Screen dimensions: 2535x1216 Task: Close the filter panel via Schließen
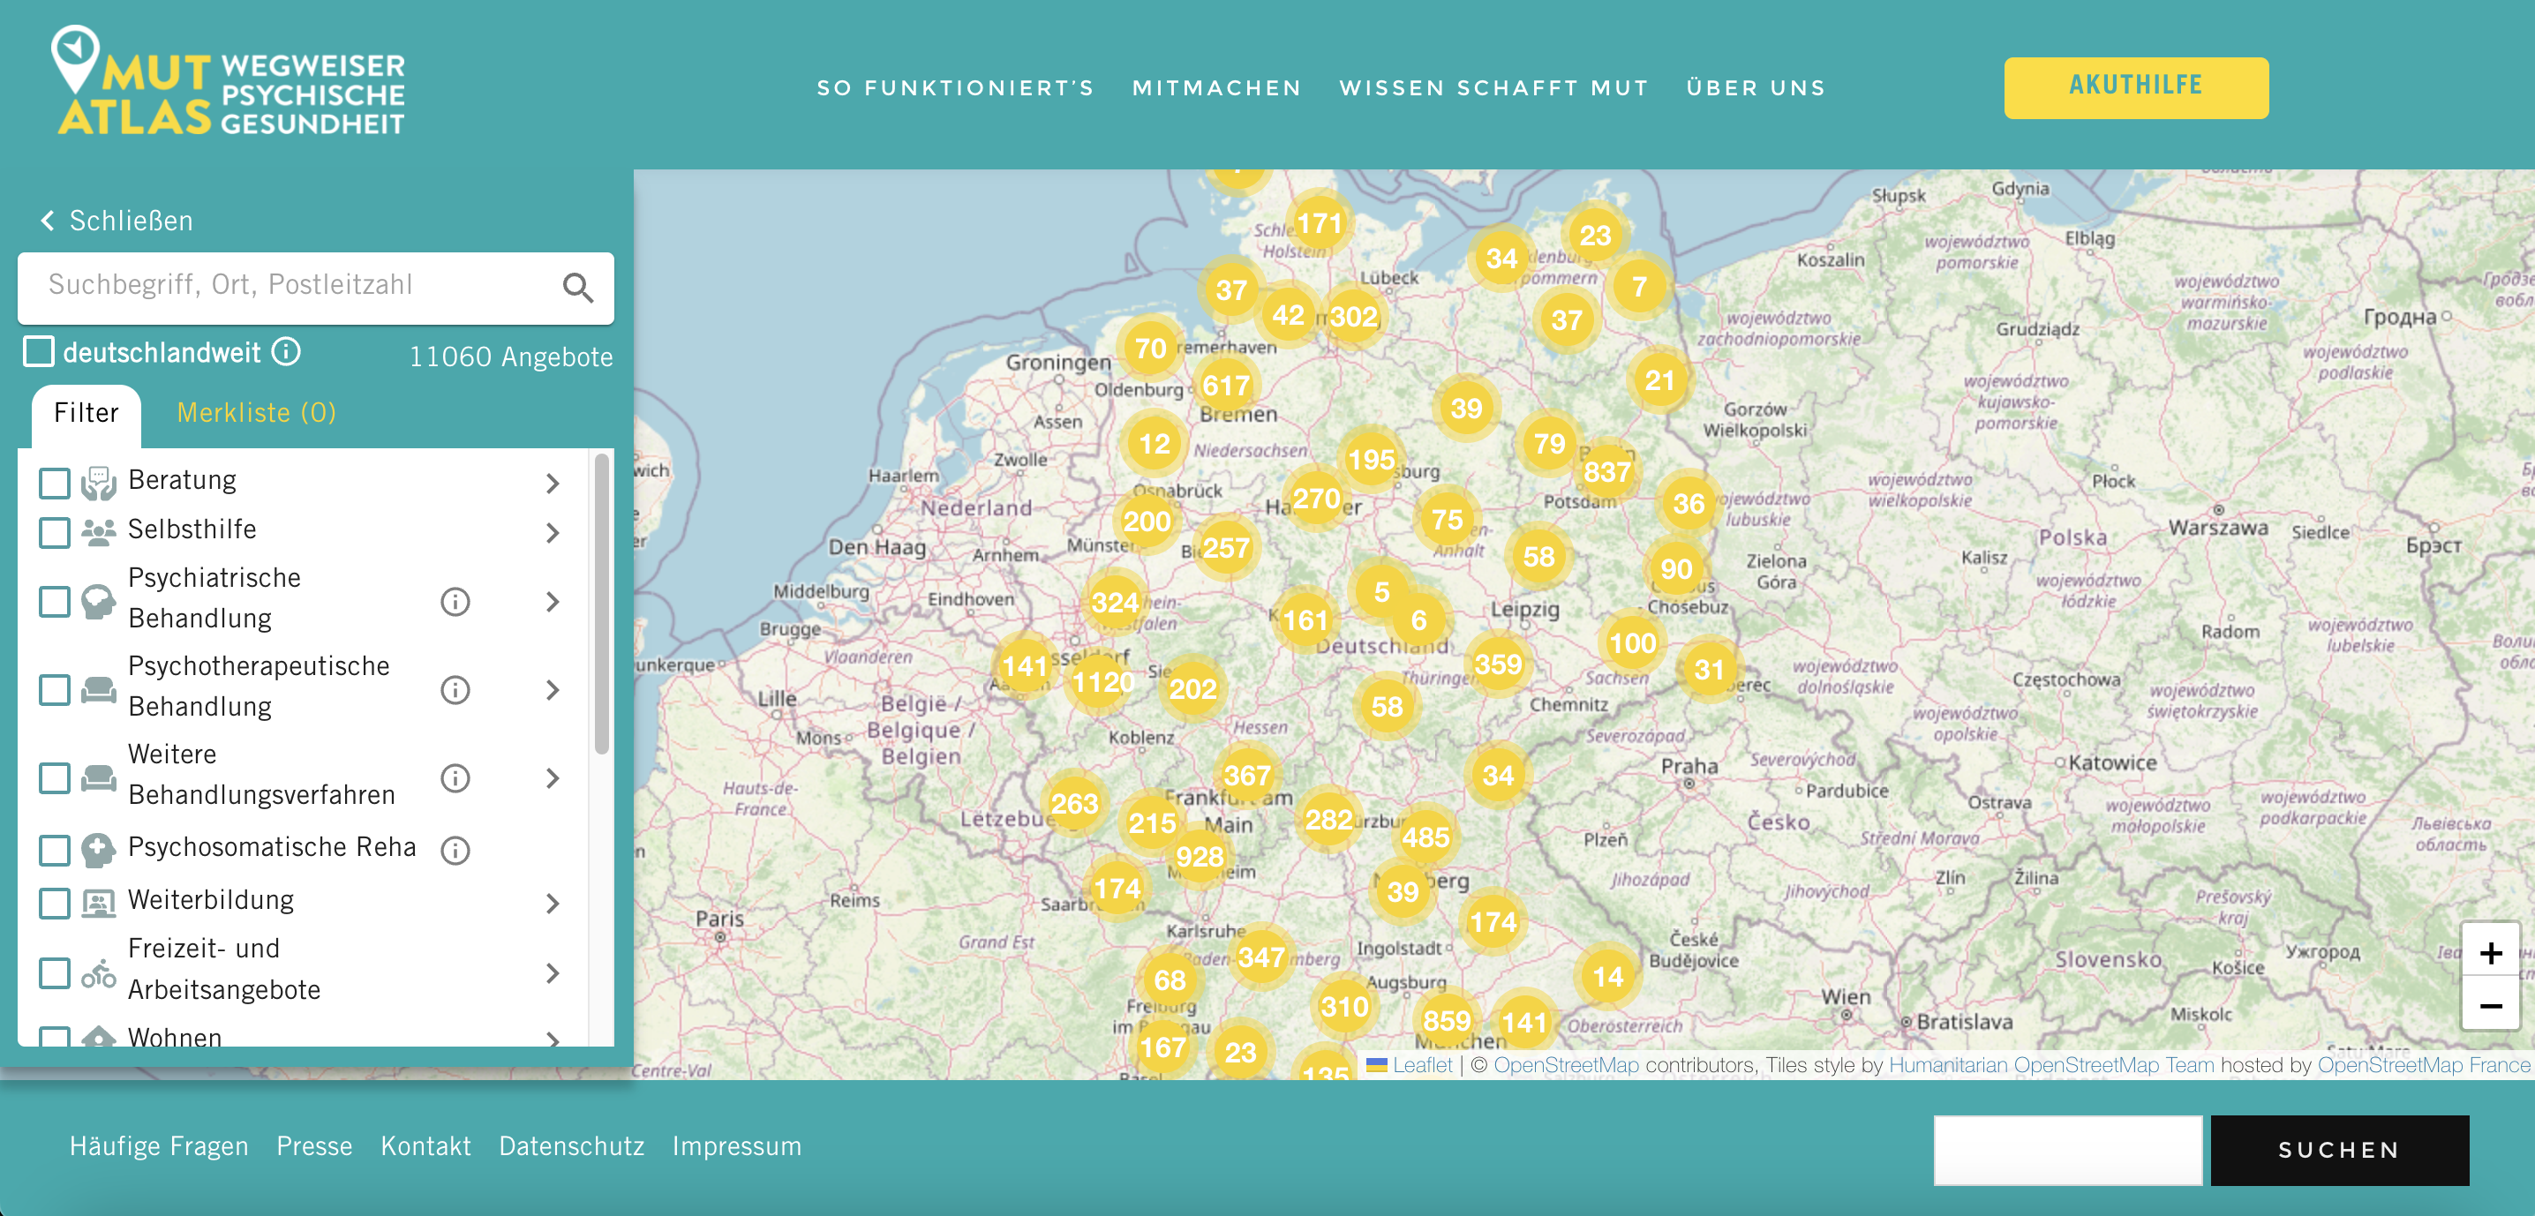pos(117,221)
